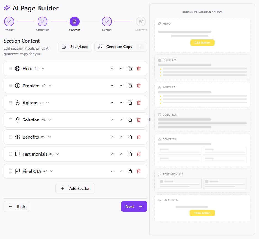Expand the Problem section details
The image size is (259, 239).
coord(50,86)
